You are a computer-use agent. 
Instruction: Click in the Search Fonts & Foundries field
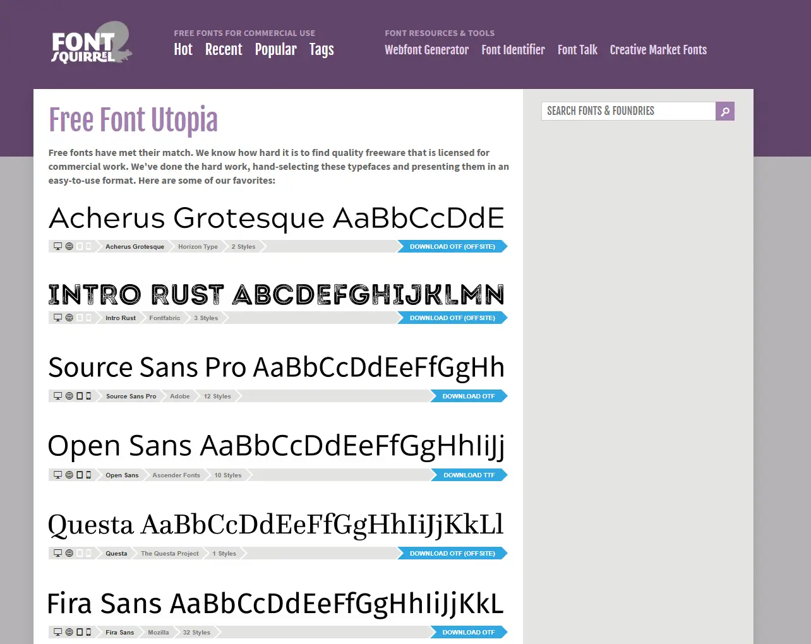pyautogui.click(x=628, y=111)
